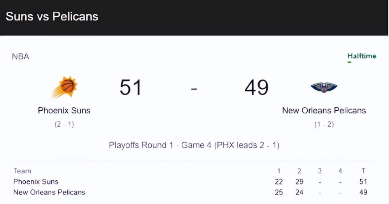Click the Pelicans series record (1 - 2)
Screen dimensions: 389x204
point(324,124)
